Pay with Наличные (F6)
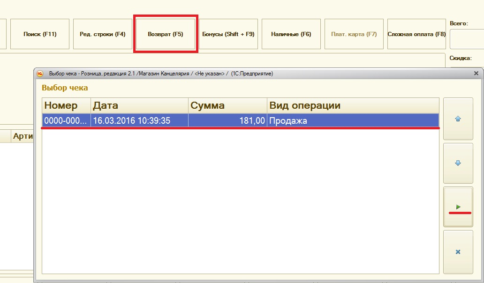 (291, 34)
